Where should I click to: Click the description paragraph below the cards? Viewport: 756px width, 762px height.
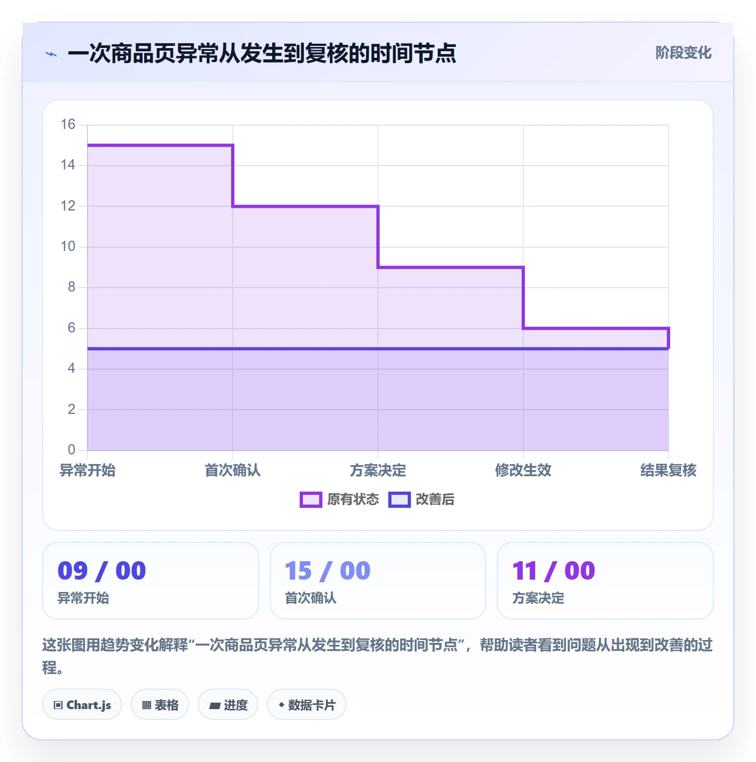coord(378,656)
